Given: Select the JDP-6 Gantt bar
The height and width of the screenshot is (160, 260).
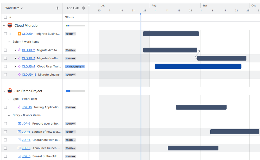Looking at the screenshot, I should 193,148.
